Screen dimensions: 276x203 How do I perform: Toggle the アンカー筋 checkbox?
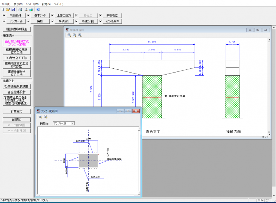click(x=4, y=21)
